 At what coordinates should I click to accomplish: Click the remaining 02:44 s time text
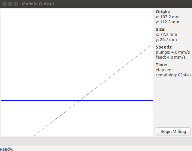coord(173,75)
